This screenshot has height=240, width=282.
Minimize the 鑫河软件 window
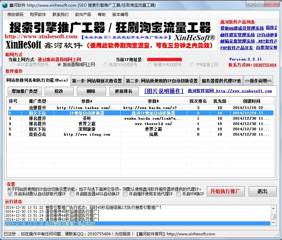pos(251,4)
